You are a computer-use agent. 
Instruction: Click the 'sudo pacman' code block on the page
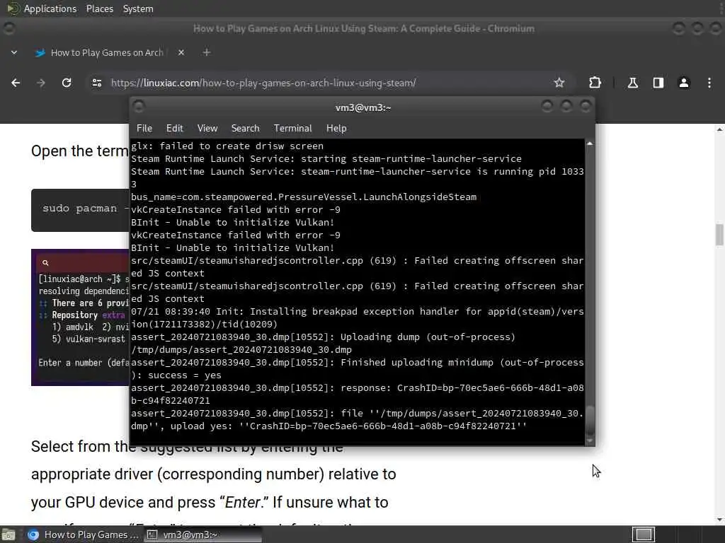(81, 210)
